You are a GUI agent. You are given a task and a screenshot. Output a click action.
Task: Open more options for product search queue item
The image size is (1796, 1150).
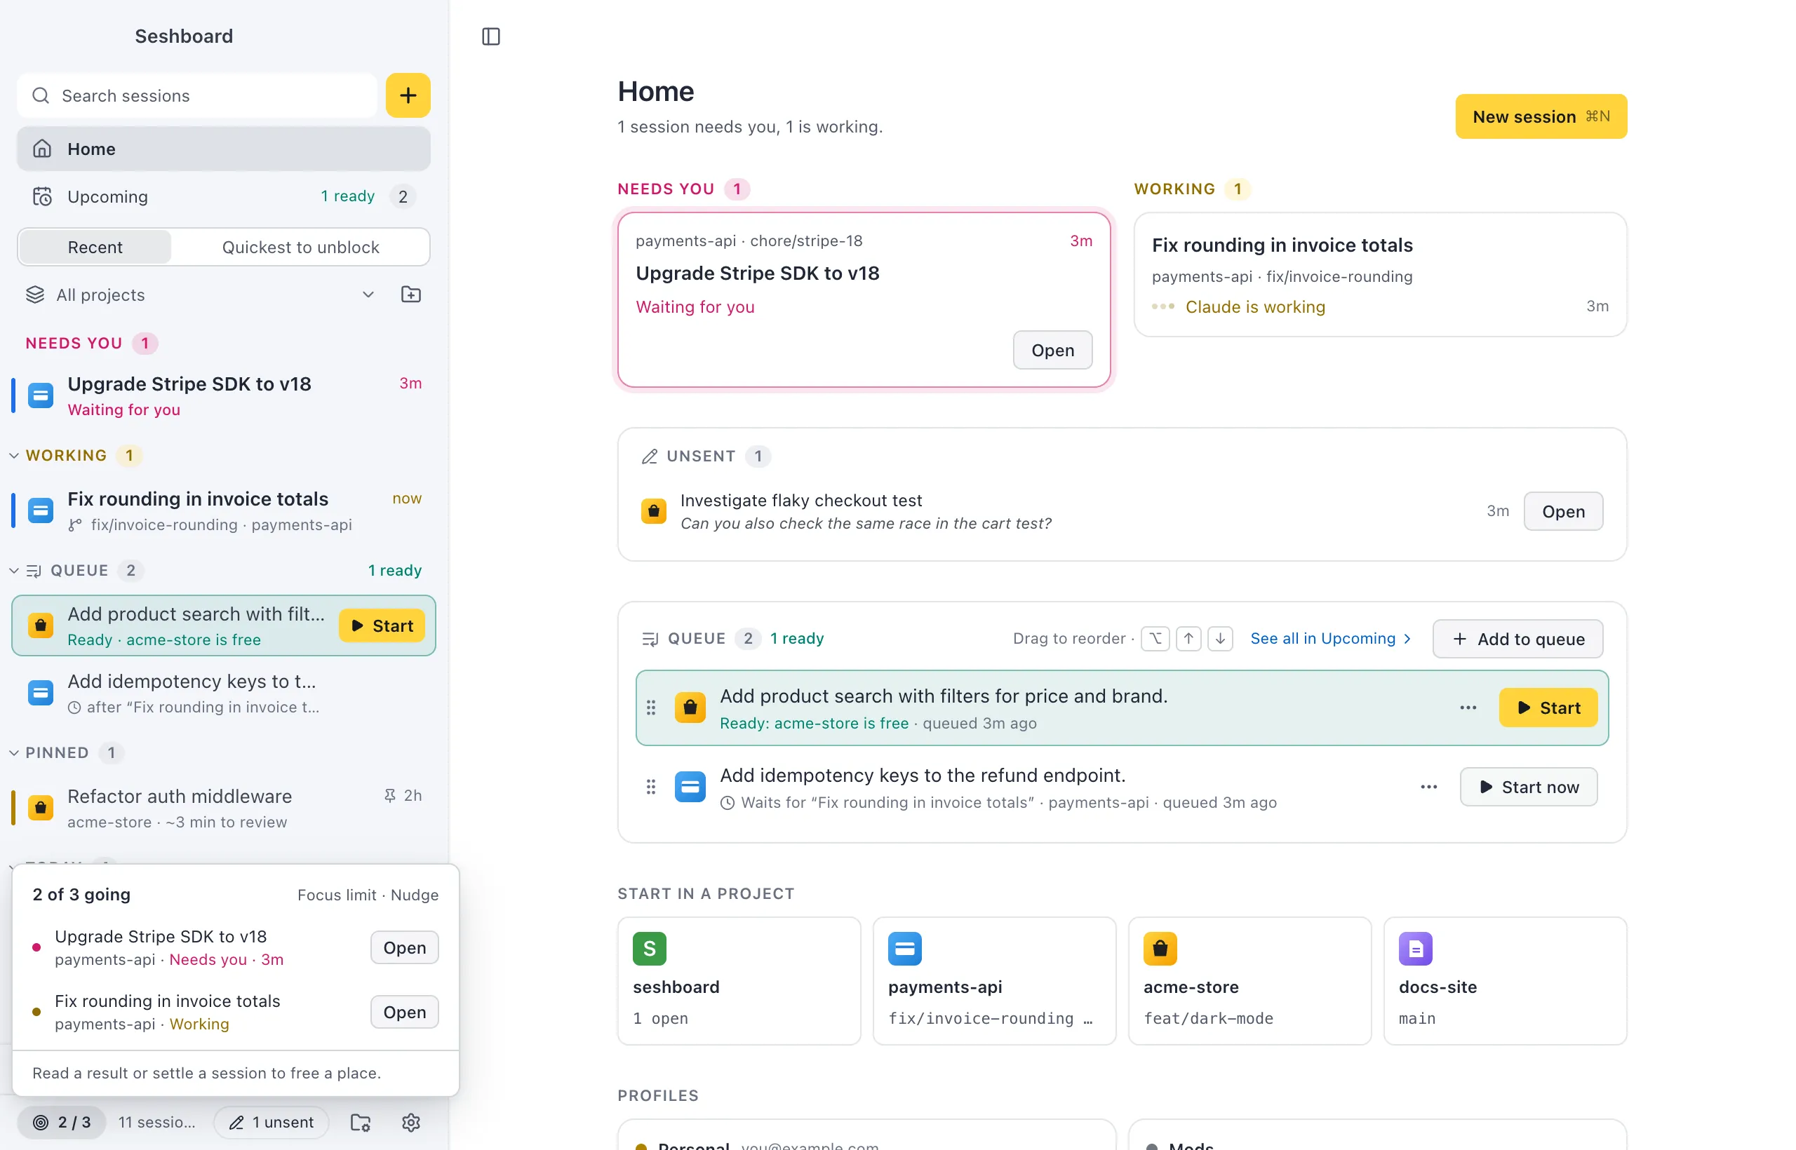(1467, 707)
